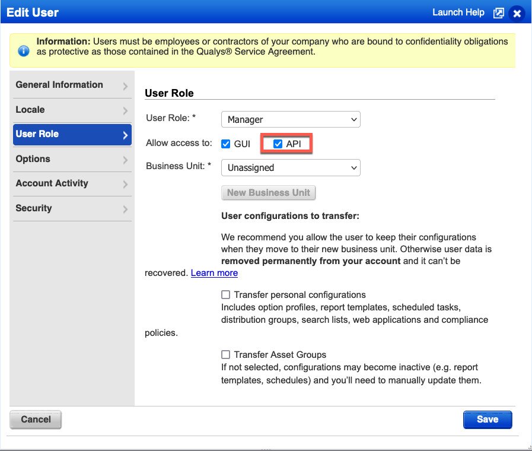The width and height of the screenshot is (532, 451).
Task: Click the Cancel button
Action: tap(36, 420)
